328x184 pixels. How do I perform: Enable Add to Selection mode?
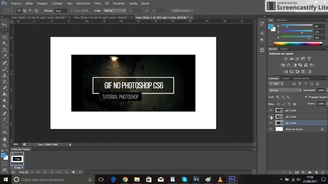tap(25, 11)
